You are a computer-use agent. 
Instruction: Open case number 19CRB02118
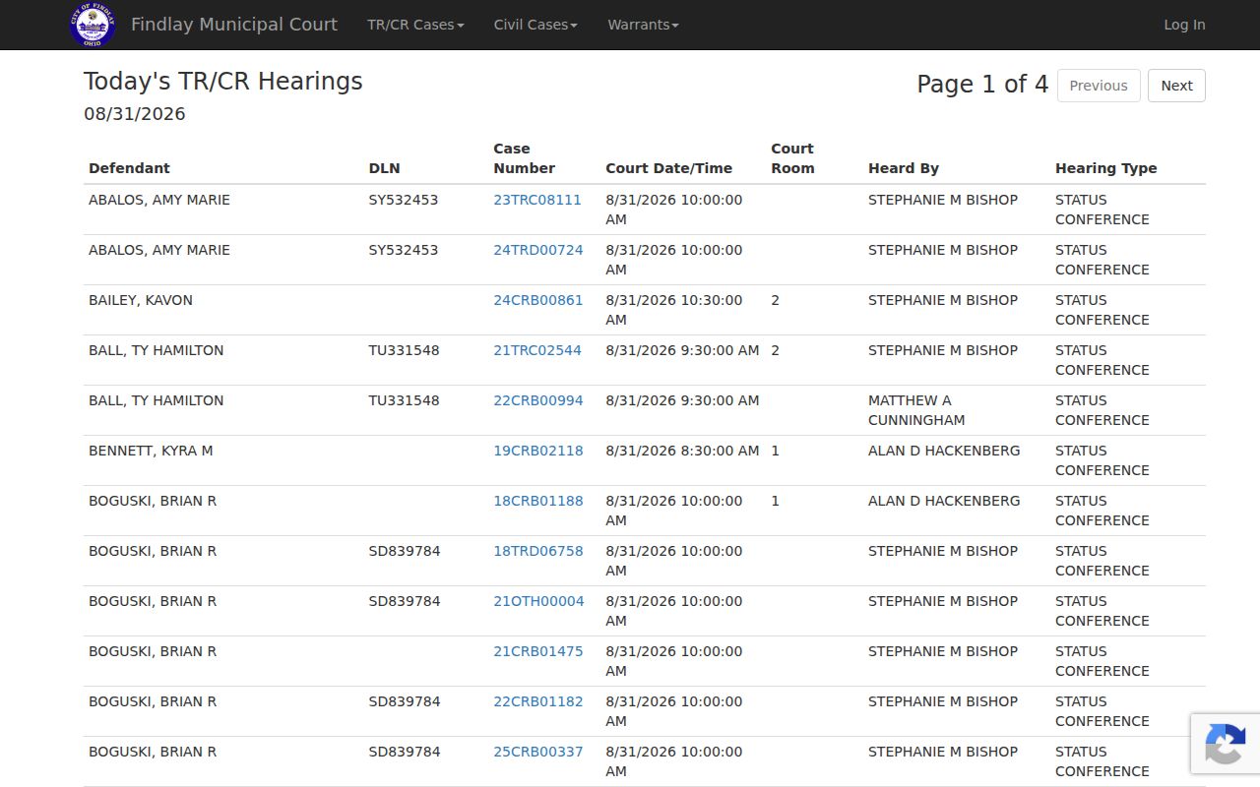coord(538,451)
